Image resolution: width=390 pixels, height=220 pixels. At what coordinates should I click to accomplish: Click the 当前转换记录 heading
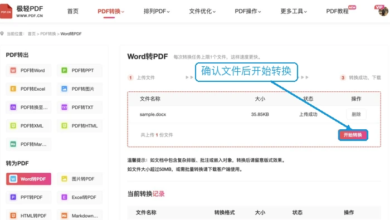pyautogui.click(x=146, y=194)
